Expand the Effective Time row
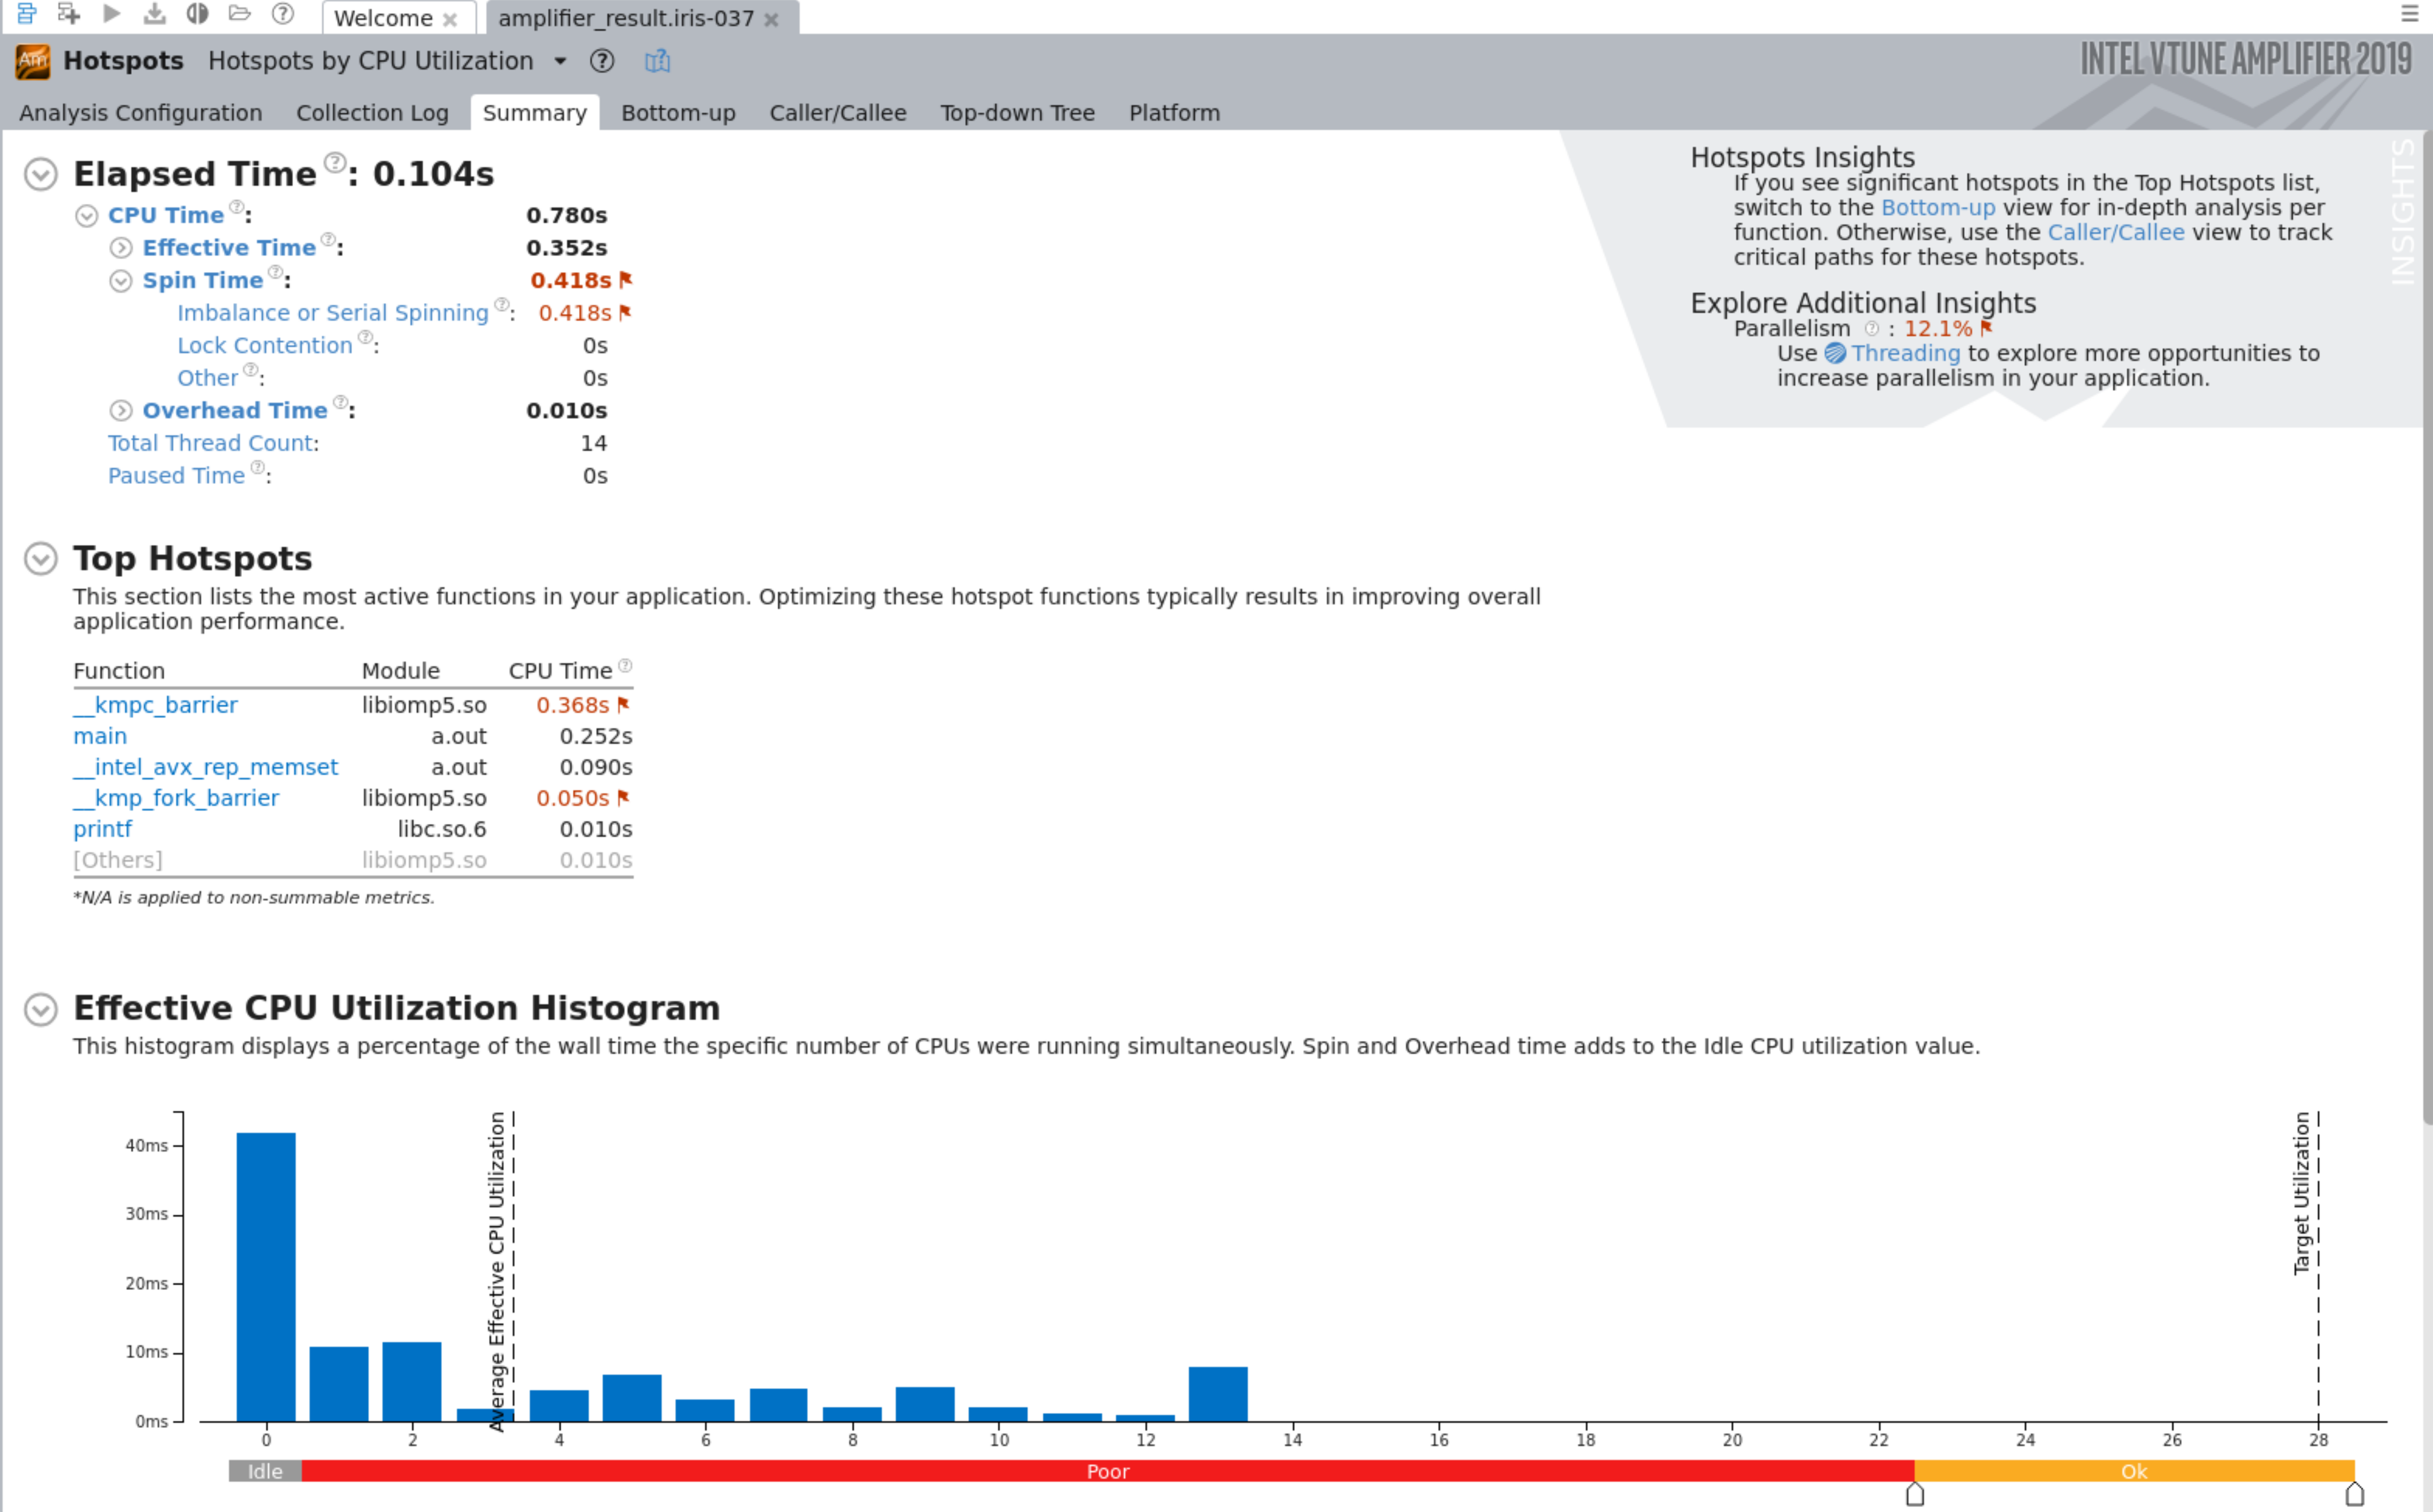This screenshot has height=1512, width=2433. point(121,248)
